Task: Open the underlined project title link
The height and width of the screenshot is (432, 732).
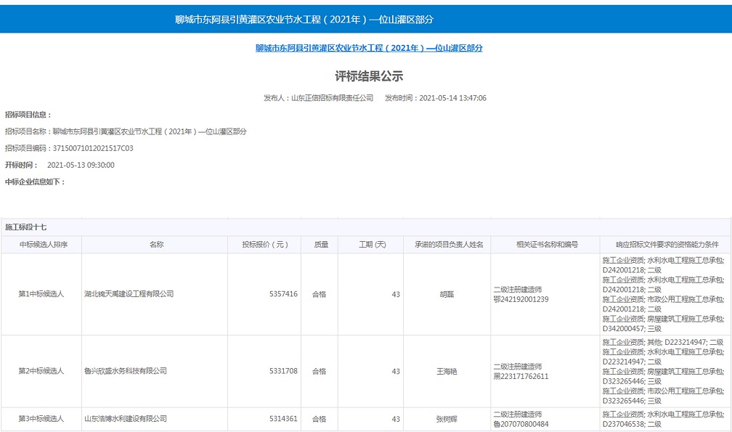Action: (x=369, y=48)
